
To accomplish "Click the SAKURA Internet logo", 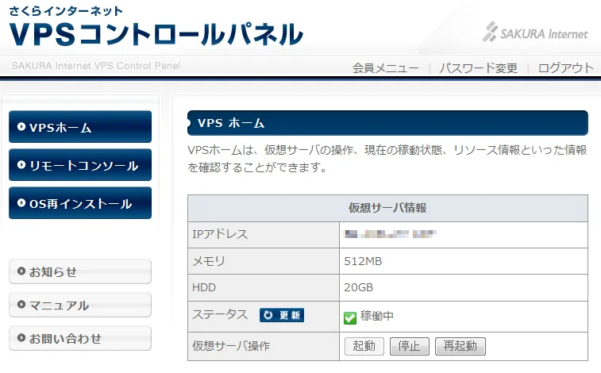I will [x=535, y=33].
